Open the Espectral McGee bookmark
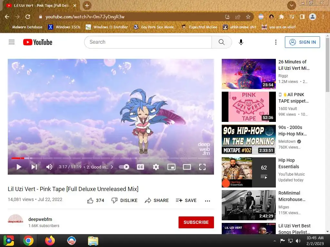This screenshot has height=247, width=330. point(199,27)
